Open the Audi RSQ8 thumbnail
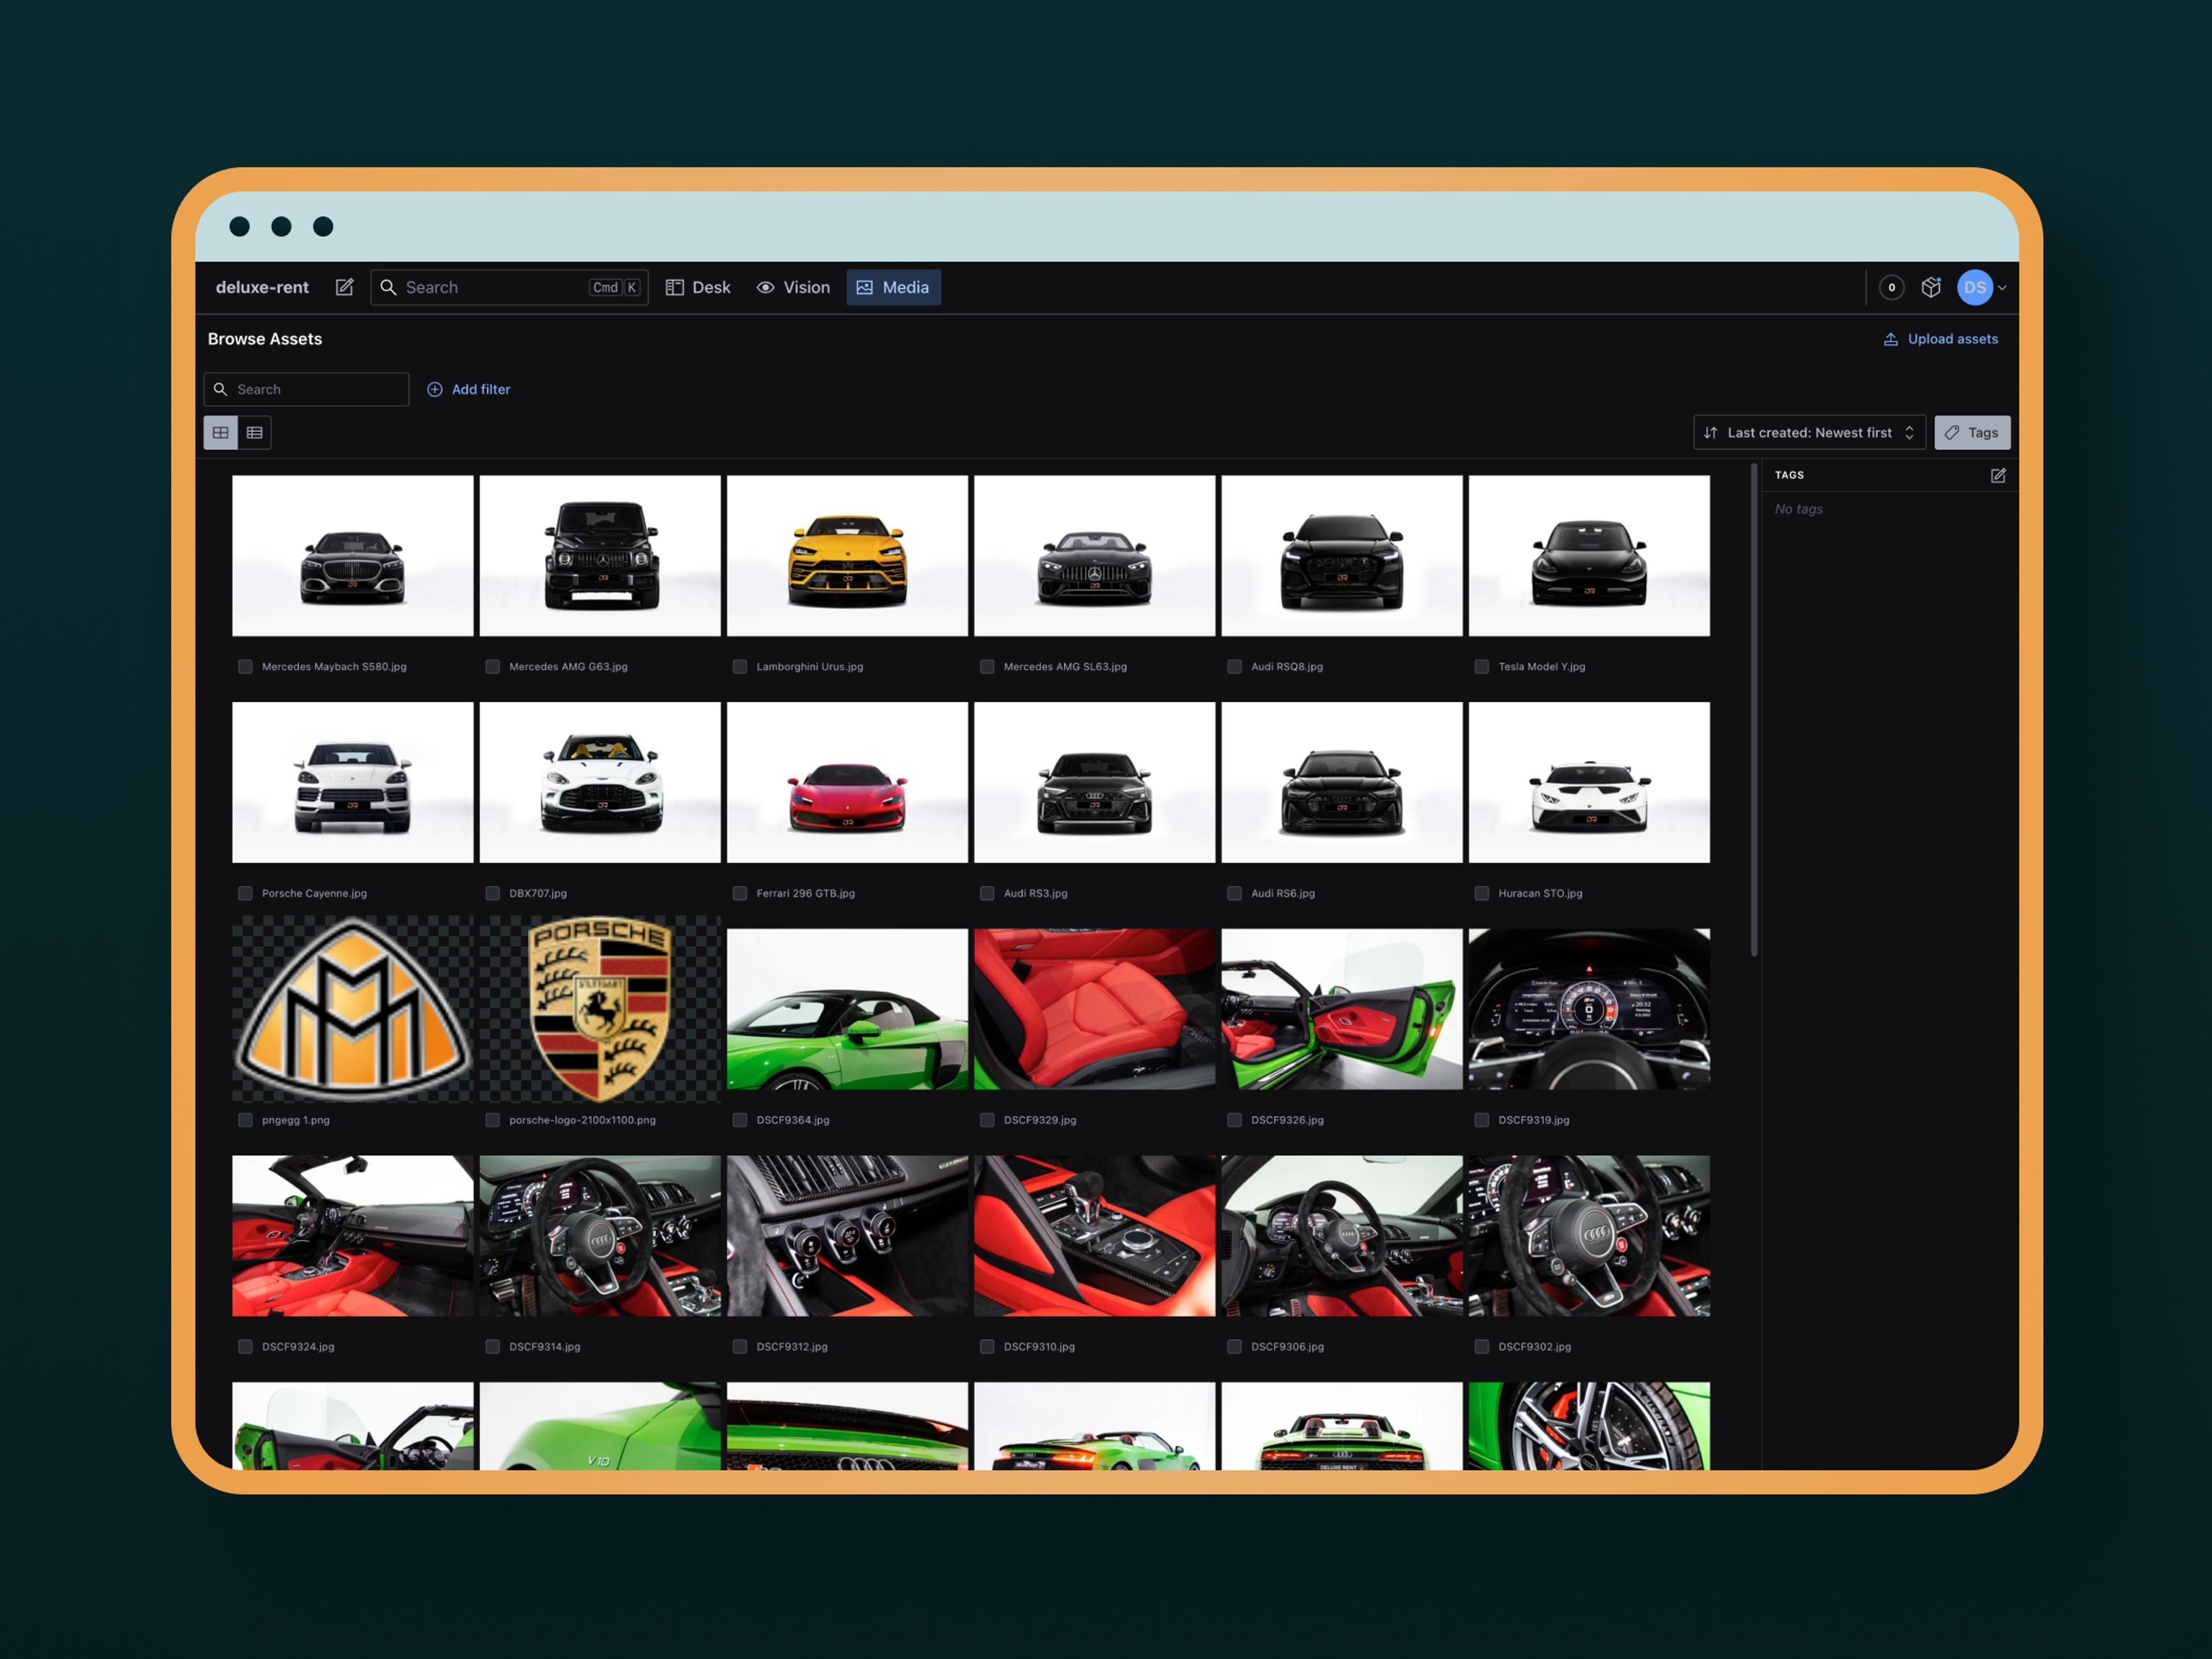This screenshot has width=2212, height=1659. [x=1341, y=555]
